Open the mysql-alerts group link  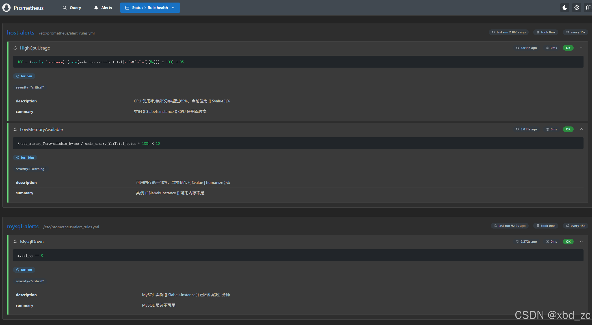pos(23,226)
